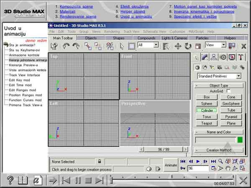The height and width of the screenshot is (188, 251).
Task: Open the Modify command panel tab
Action: [x=205, y=57]
